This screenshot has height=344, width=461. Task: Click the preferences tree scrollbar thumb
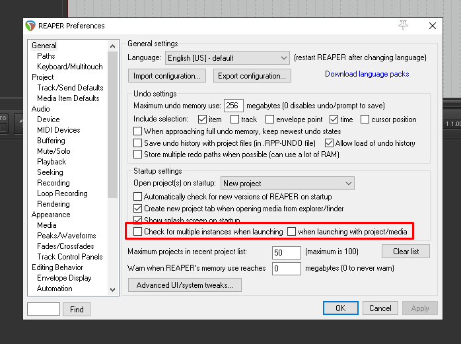click(x=112, y=125)
